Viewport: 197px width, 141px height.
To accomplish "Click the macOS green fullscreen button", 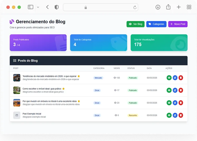I will click(19, 7).
